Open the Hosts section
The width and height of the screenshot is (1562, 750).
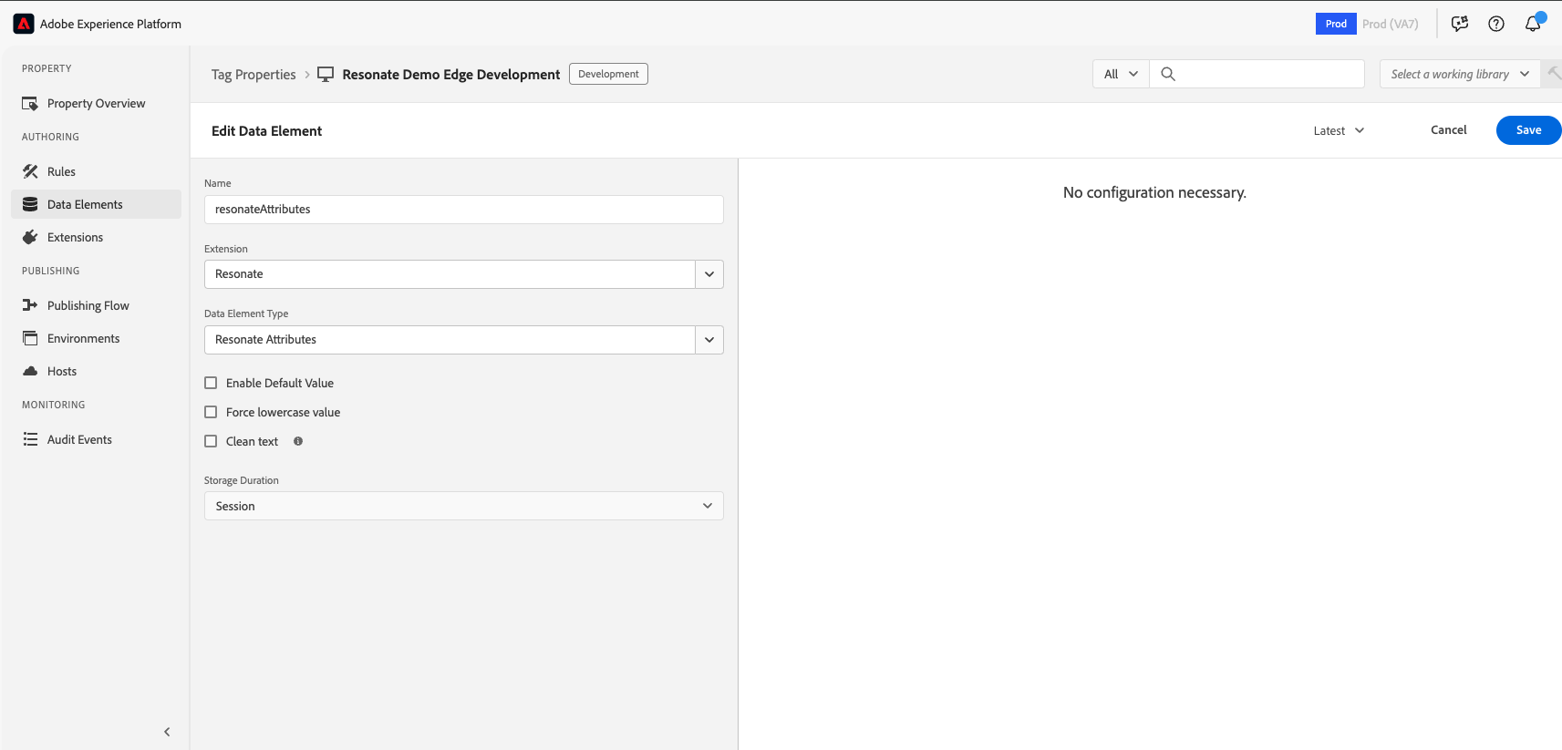96,371
